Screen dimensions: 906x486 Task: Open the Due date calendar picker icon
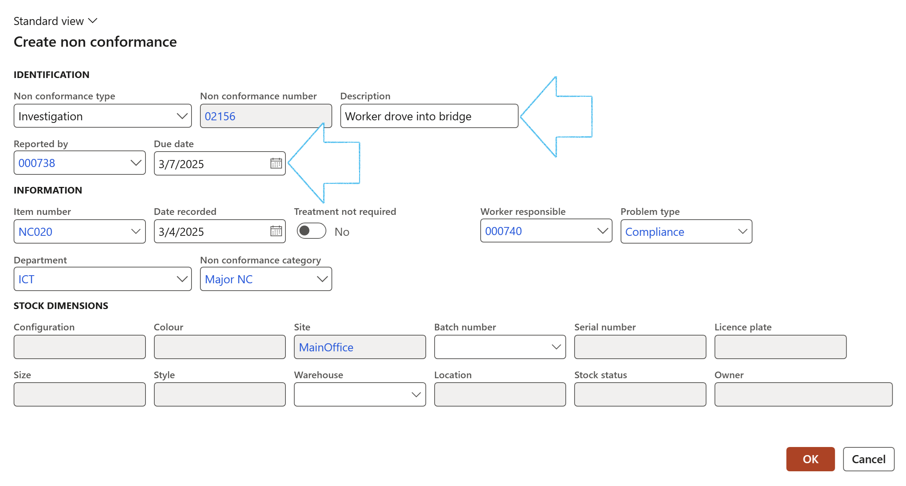276,163
